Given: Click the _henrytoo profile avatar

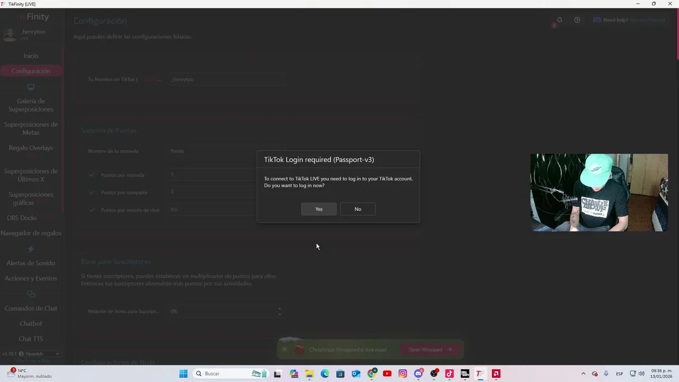Looking at the screenshot, I should click(x=10, y=34).
